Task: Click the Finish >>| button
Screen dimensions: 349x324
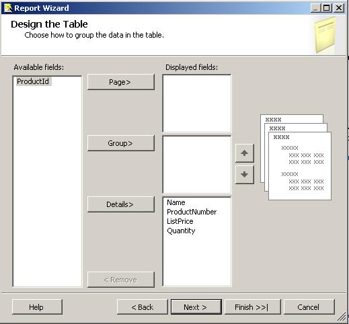Action: (253, 307)
